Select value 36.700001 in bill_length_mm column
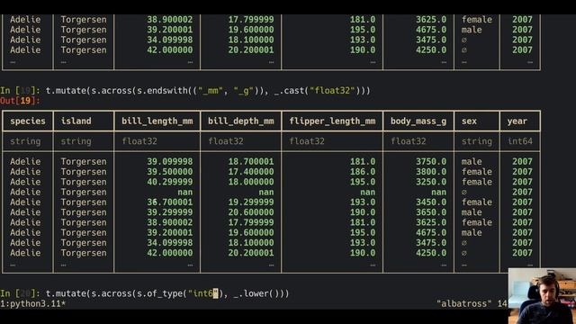This screenshot has height=324, width=576. (x=170, y=202)
